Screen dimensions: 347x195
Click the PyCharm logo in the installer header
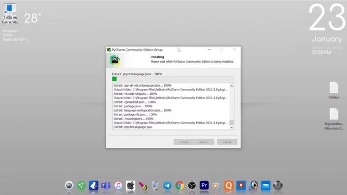coord(115,60)
